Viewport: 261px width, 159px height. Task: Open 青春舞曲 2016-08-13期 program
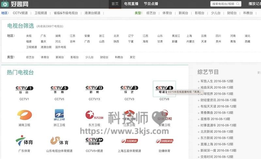[217, 113]
